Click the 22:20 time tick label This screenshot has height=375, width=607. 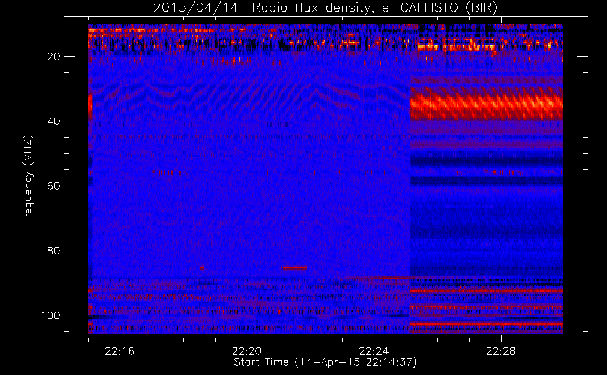coord(247,351)
